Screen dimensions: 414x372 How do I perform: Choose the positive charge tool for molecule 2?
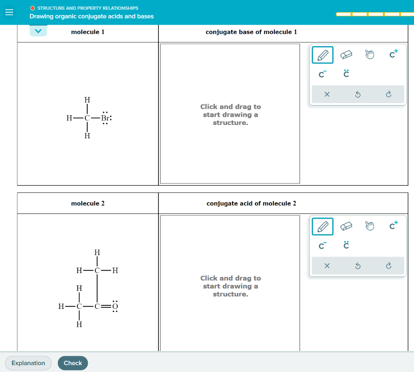tap(393, 225)
